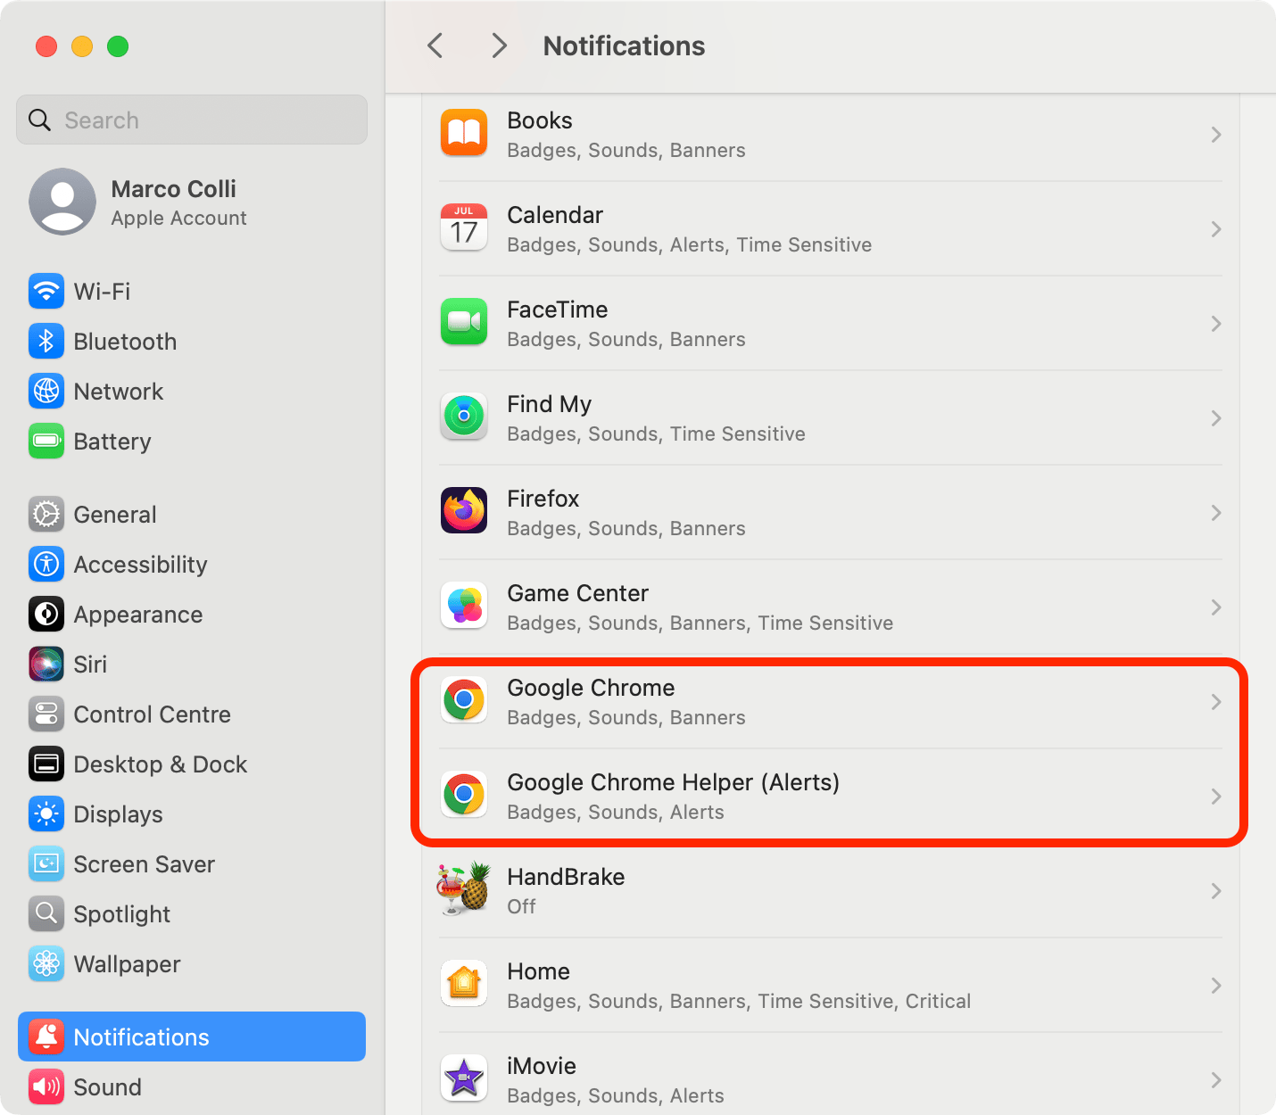The image size is (1276, 1115).
Task: Click the Google Chrome Helper (Alerts) icon
Action: (464, 795)
